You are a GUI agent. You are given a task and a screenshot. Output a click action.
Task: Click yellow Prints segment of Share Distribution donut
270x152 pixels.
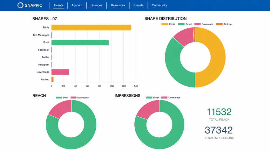218,58
